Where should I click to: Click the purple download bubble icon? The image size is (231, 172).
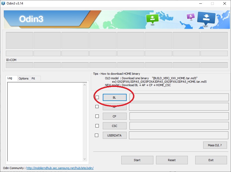point(190,17)
